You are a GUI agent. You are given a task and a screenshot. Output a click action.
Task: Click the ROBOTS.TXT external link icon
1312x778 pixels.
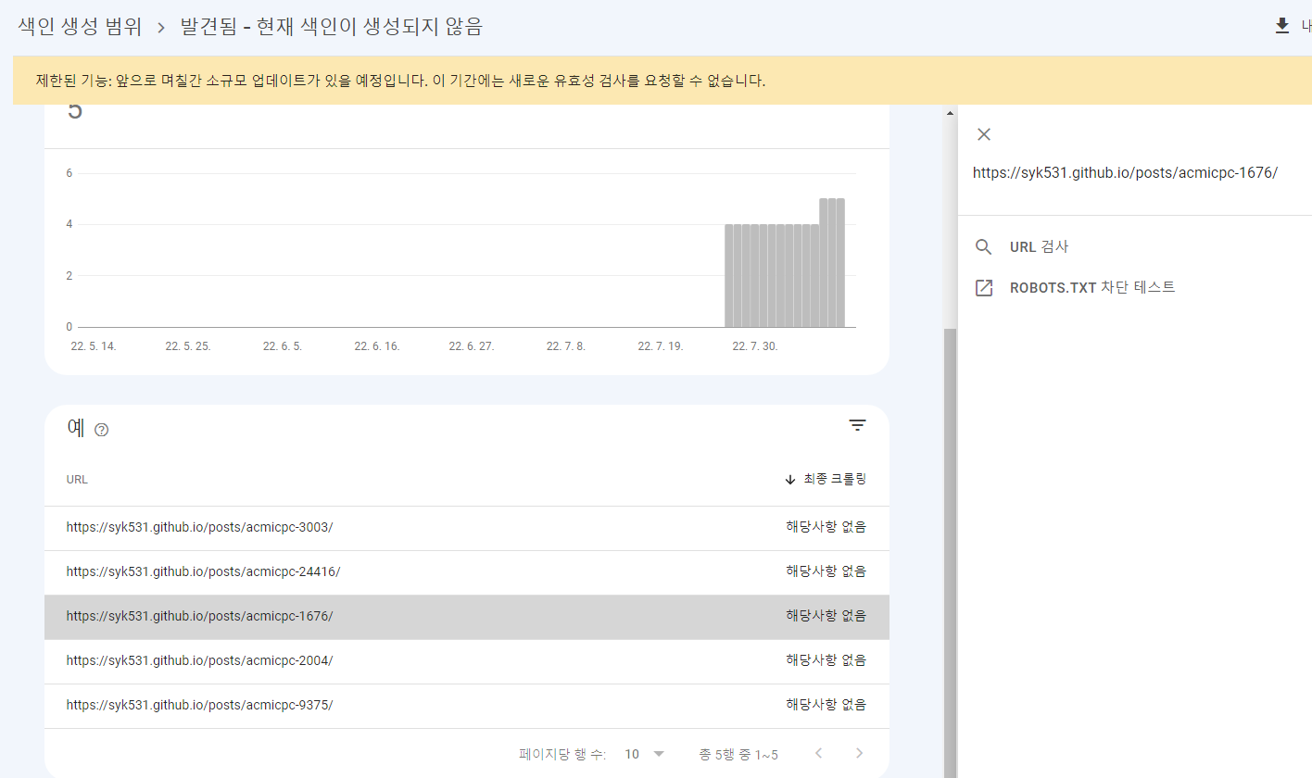[984, 288]
